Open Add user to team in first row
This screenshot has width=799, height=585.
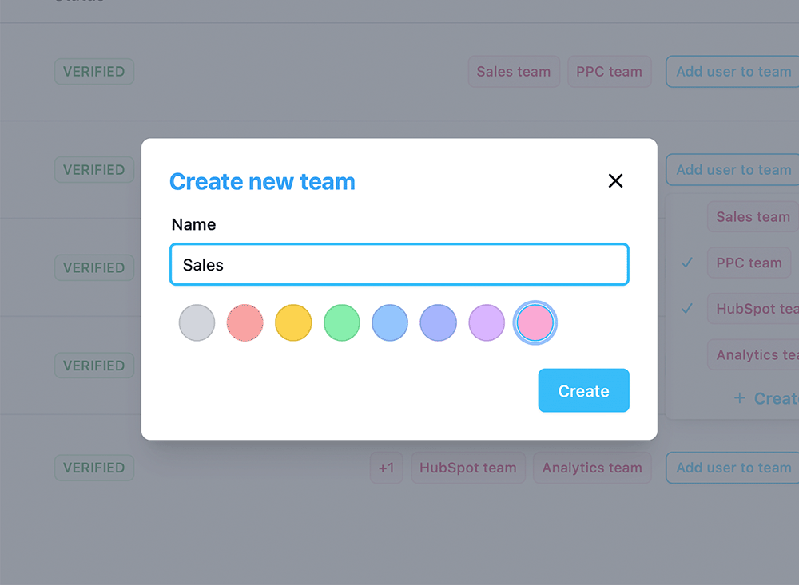[733, 71]
